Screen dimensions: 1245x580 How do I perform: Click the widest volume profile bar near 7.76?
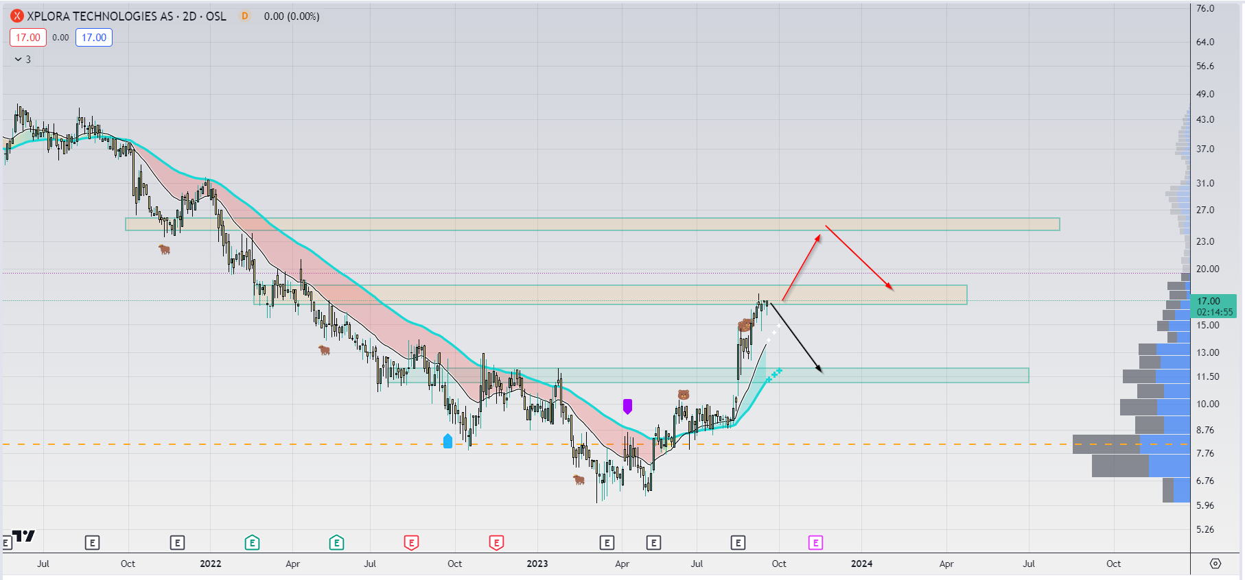tap(1131, 444)
